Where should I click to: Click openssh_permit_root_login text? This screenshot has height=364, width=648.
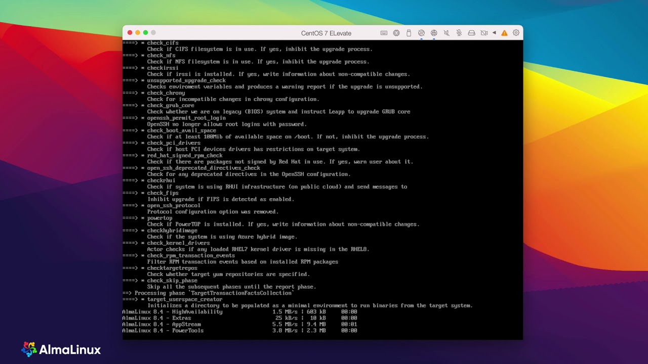186,118
